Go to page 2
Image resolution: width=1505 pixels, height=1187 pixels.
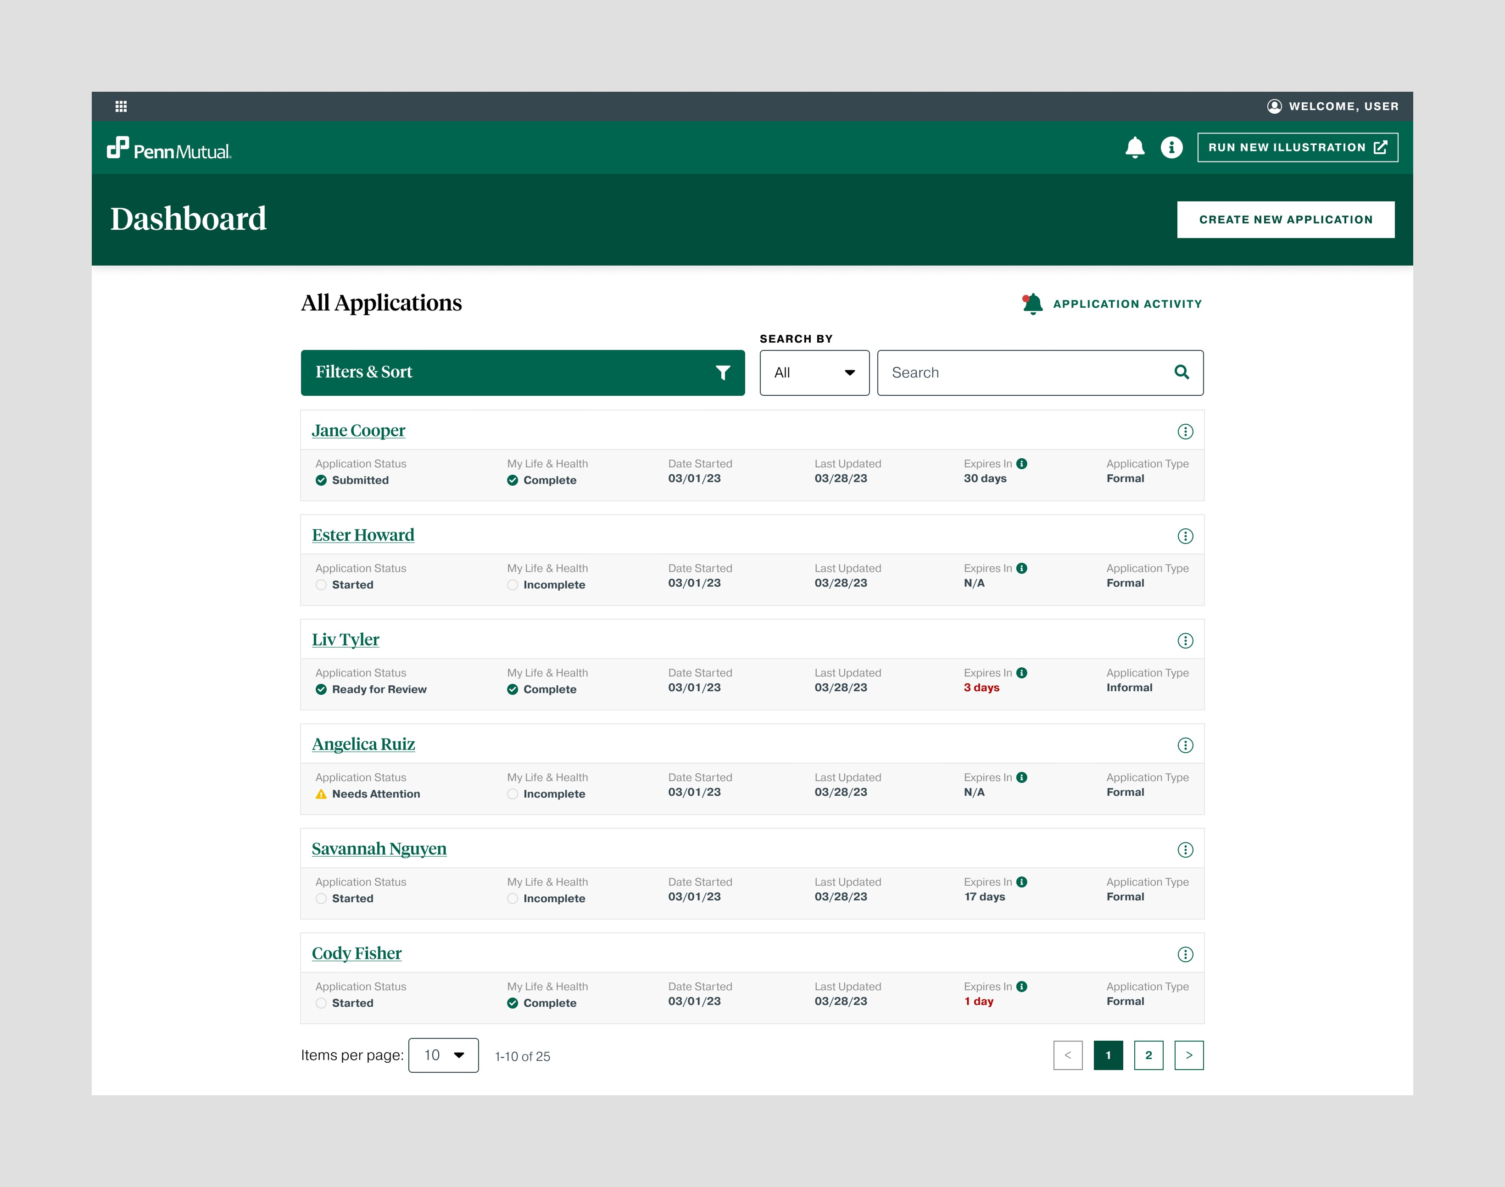[1148, 1055]
